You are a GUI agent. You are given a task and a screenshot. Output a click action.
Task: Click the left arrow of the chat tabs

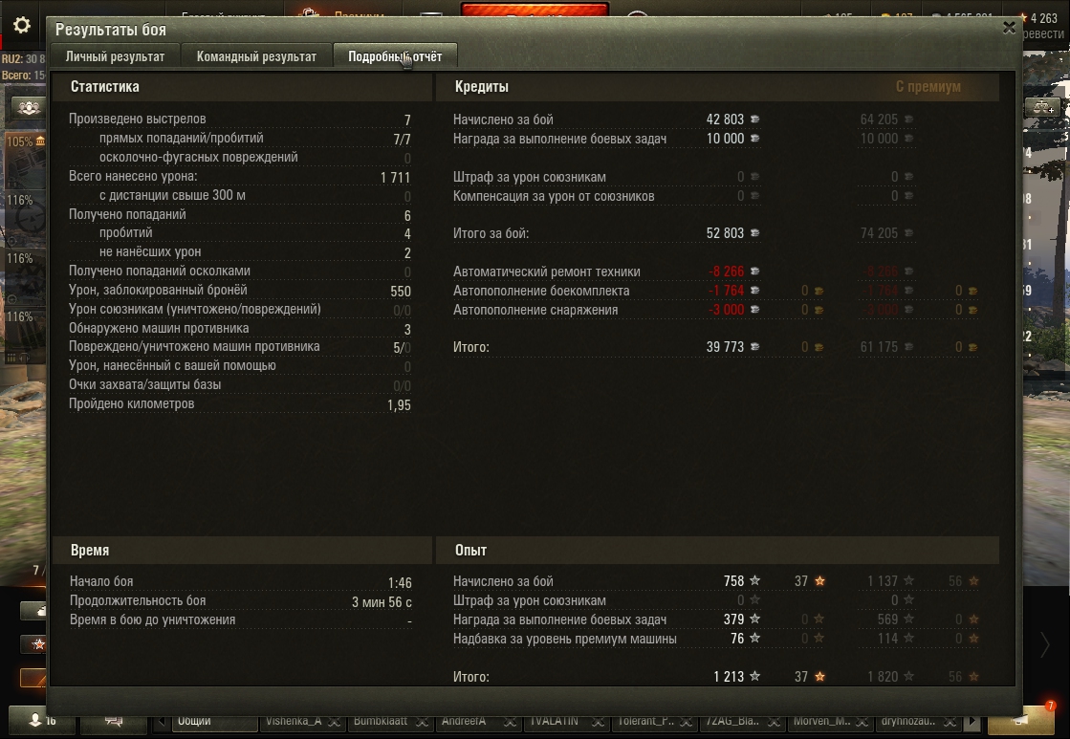click(x=161, y=721)
